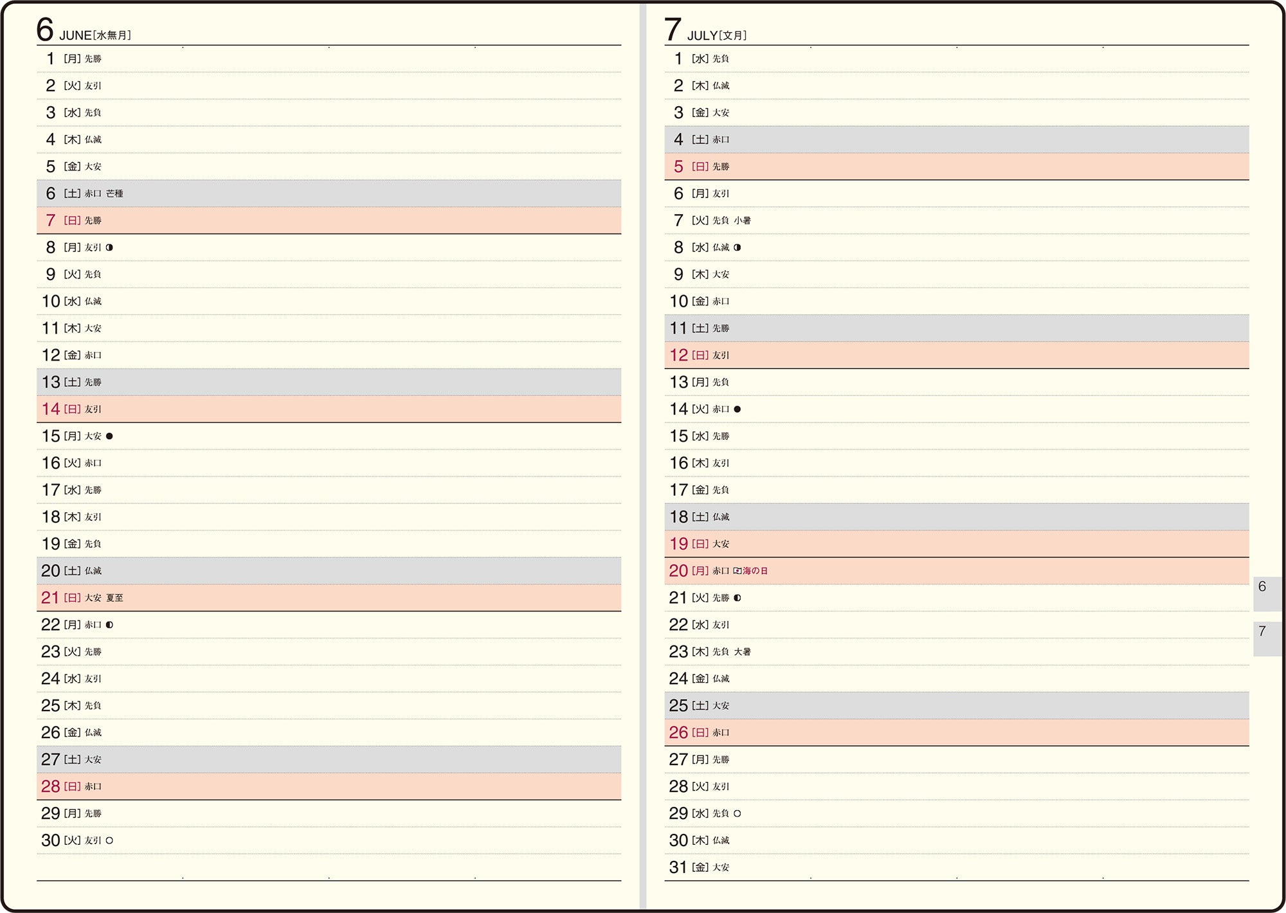Click the new moon icon on June 15
Viewport: 1286px width, 913px height.
109,436
